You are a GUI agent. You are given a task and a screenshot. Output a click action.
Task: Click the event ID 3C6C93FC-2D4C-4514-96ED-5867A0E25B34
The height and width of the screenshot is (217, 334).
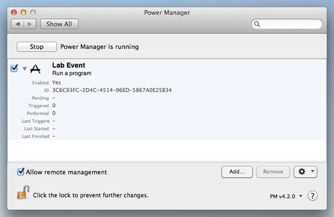[x=112, y=90]
